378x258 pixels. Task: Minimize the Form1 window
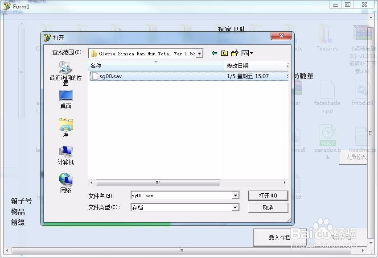(335, 5)
